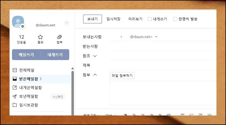226x125 pixels.
Task: Select 미리보기 in the compose toolbar
Action: click(135, 19)
